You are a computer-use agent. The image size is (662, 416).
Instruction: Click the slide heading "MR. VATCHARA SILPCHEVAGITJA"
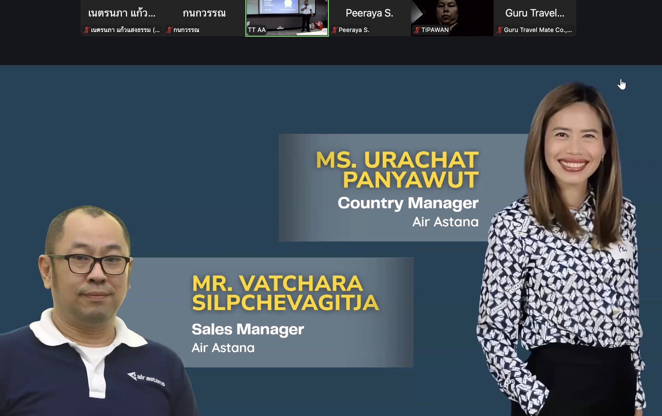[285, 293]
